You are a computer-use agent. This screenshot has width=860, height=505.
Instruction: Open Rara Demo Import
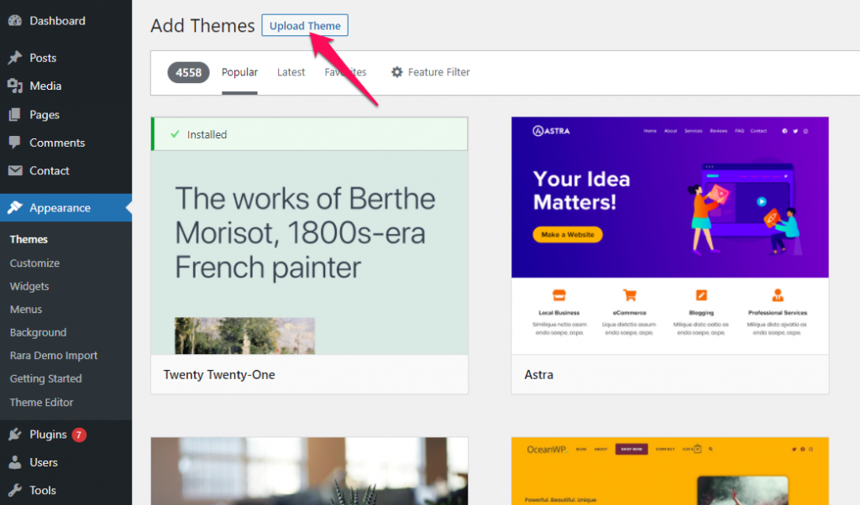(x=53, y=356)
